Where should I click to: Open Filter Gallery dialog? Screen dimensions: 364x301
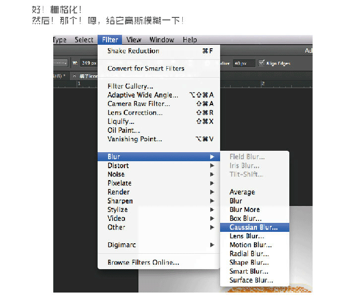159,86
